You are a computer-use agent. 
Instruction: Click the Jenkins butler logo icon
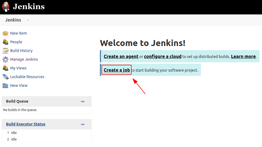tap(6, 7)
